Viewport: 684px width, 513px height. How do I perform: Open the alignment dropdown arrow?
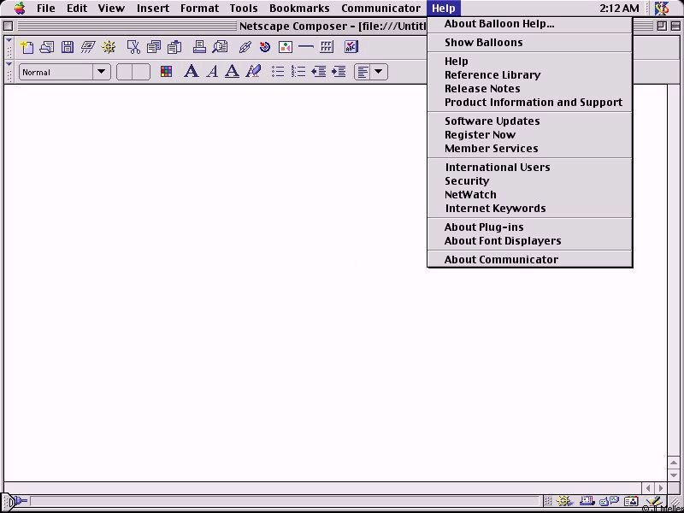click(x=379, y=72)
